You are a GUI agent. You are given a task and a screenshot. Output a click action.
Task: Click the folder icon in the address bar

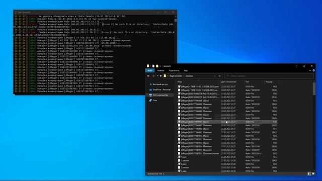coord(165,76)
